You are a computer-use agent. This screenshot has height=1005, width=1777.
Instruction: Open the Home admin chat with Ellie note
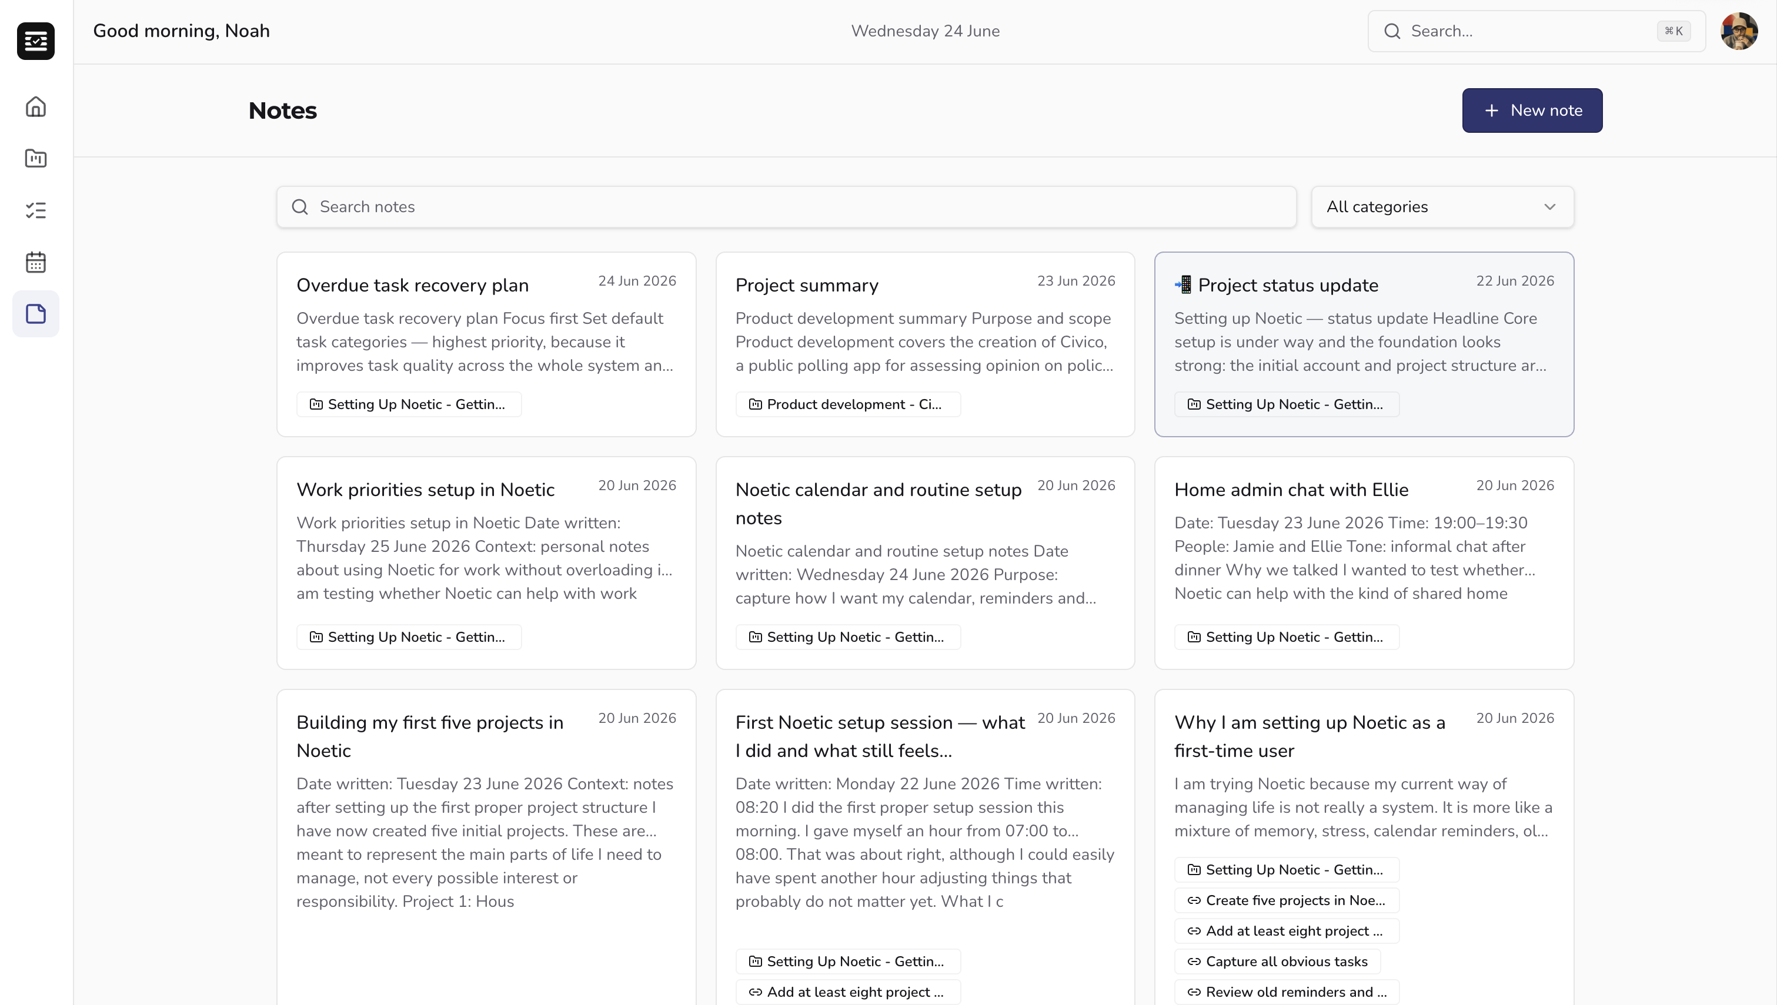click(x=1364, y=562)
